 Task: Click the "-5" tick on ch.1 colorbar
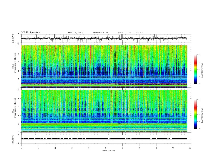[x=199, y=69]
